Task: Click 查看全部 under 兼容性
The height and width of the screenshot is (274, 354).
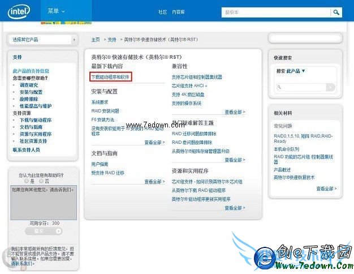Action: tap(235, 112)
